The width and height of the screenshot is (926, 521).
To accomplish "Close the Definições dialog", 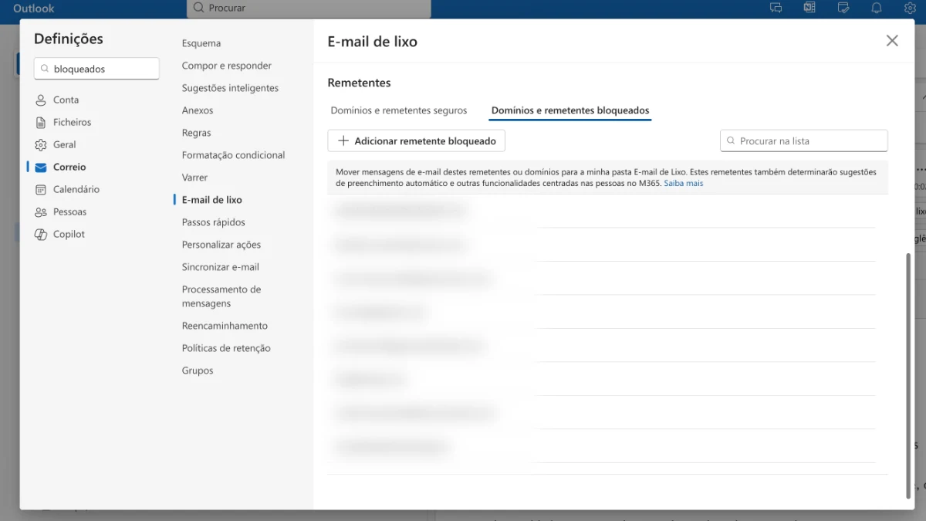I will pyautogui.click(x=892, y=41).
